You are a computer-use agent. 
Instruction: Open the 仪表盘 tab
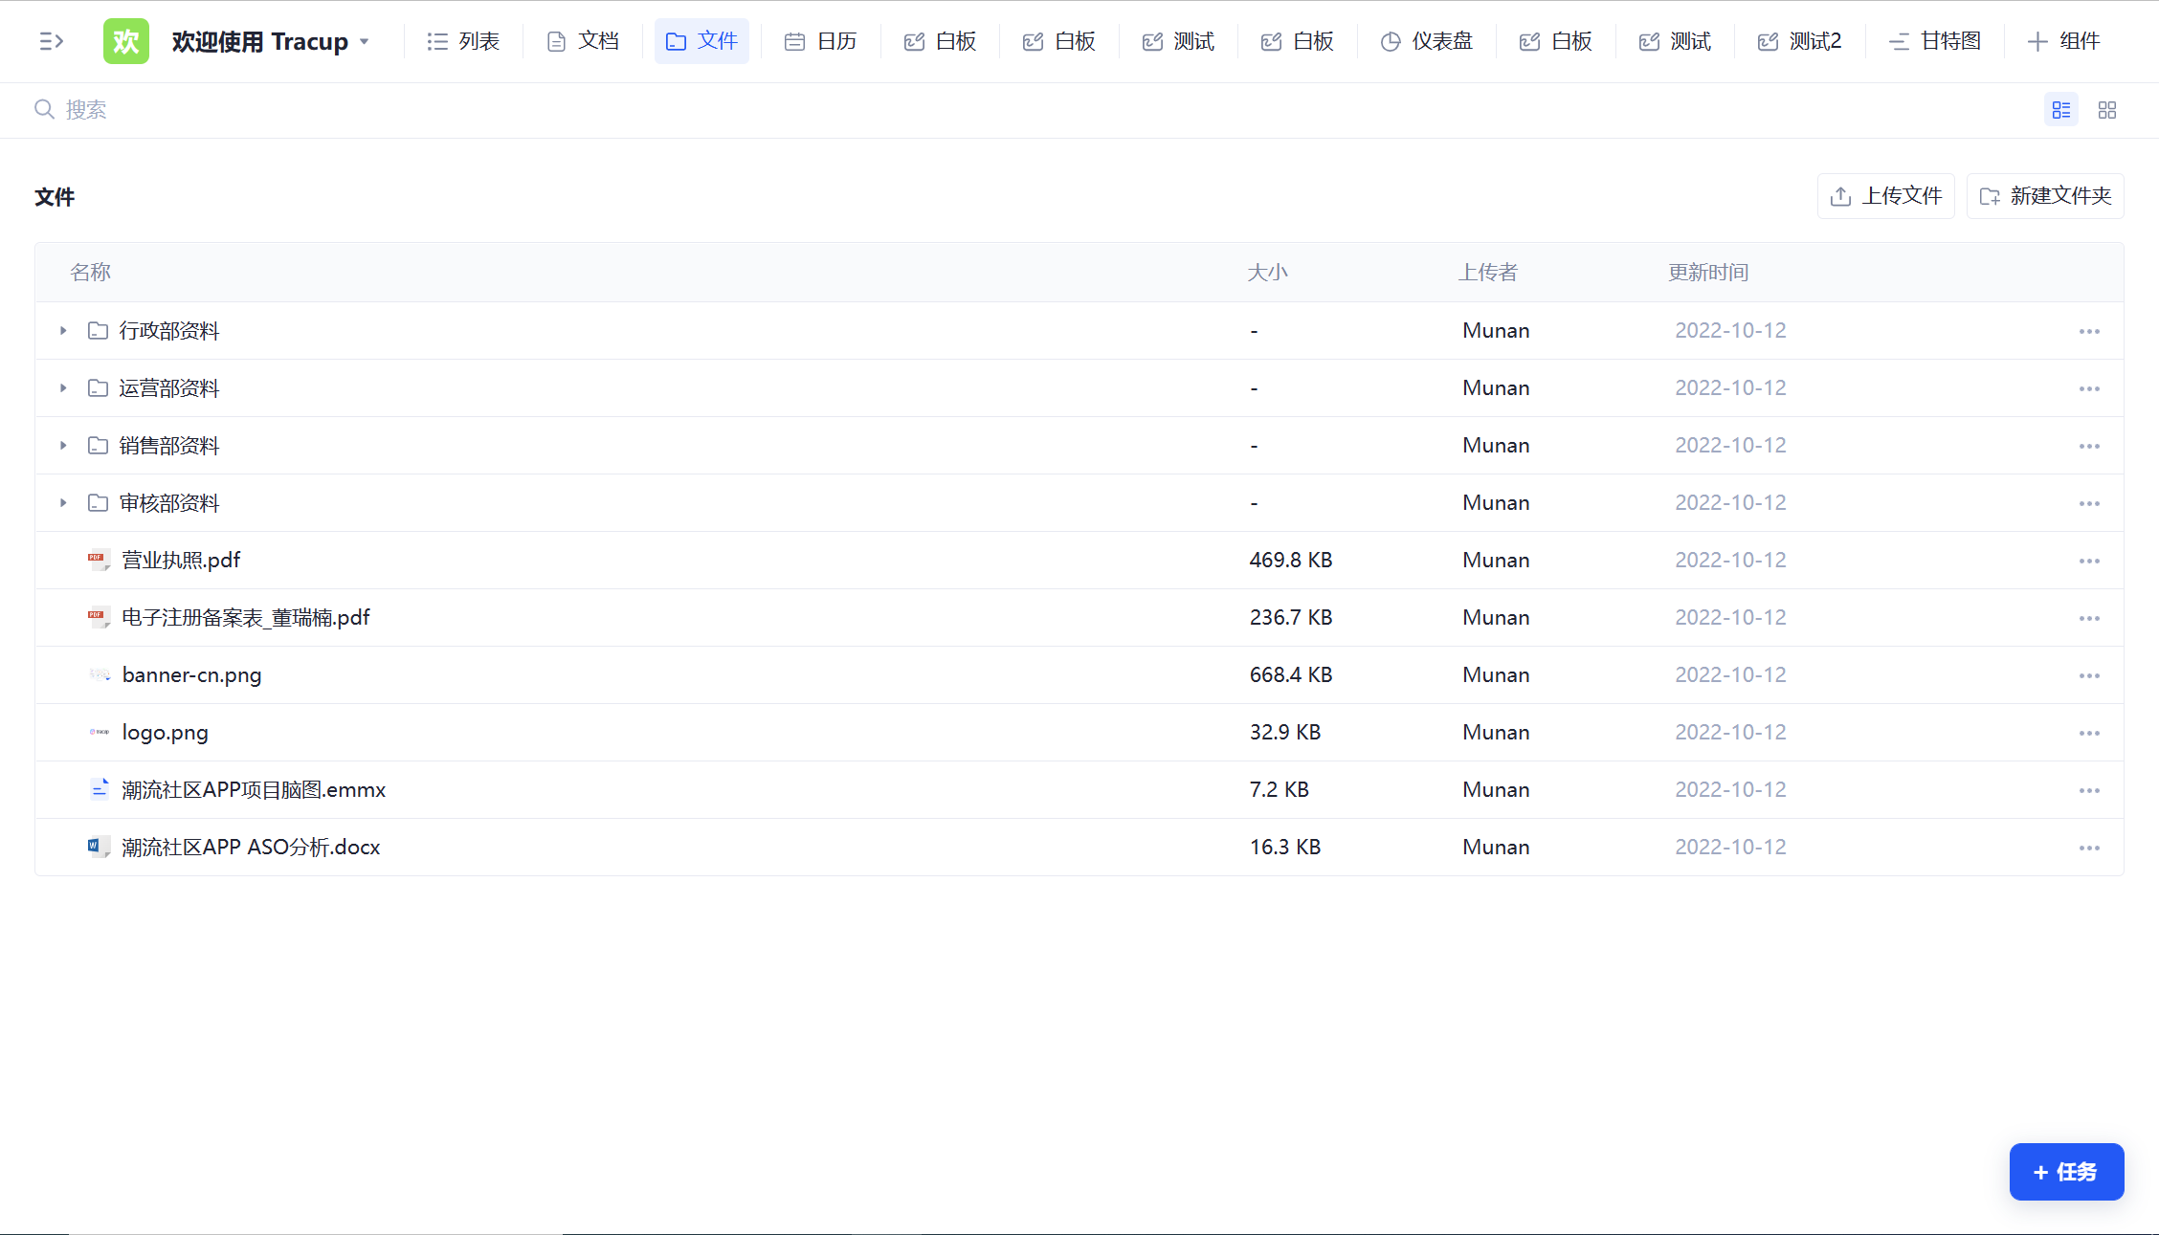1427,41
